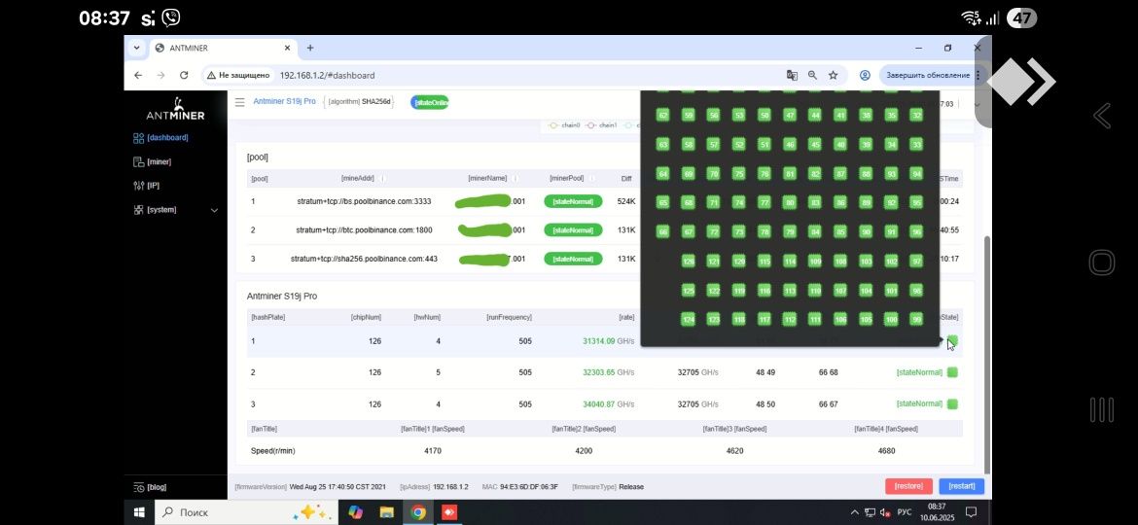Click the stateNormal badge for pool 2
Viewport: 1138px width, 525px height.
click(573, 229)
